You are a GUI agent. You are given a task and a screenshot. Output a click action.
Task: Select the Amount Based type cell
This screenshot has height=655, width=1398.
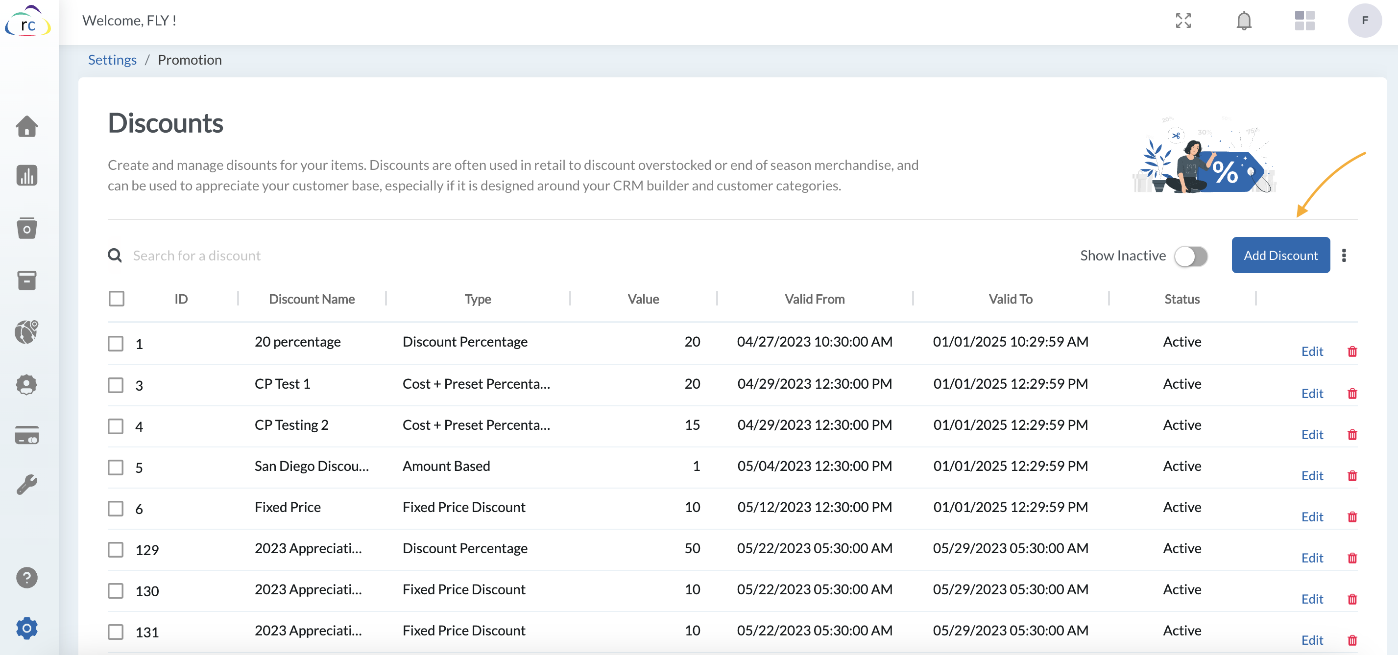(446, 466)
